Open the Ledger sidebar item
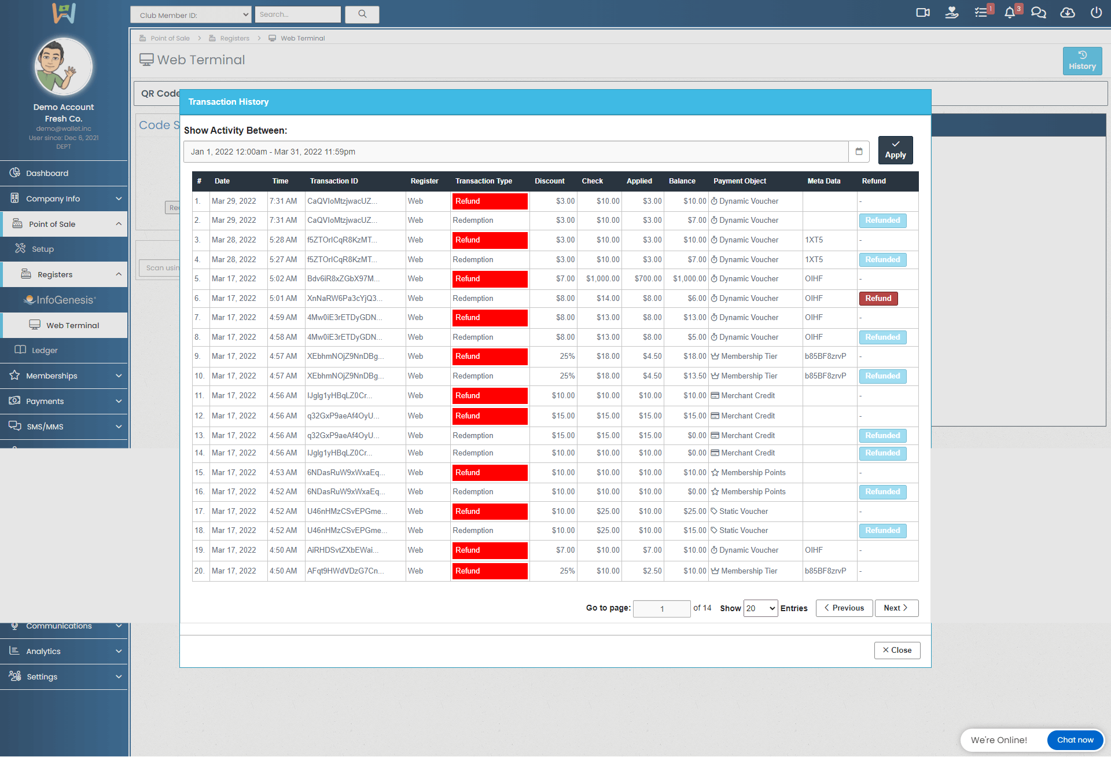This screenshot has width=1111, height=757. tap(45, 350)
